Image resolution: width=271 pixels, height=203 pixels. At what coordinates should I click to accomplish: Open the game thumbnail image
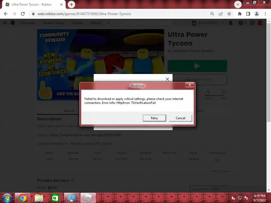tap(100, 65)
